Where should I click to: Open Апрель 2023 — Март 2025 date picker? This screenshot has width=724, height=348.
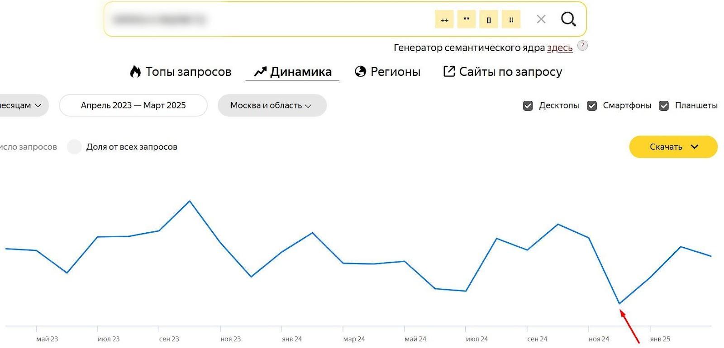[133, 105]
